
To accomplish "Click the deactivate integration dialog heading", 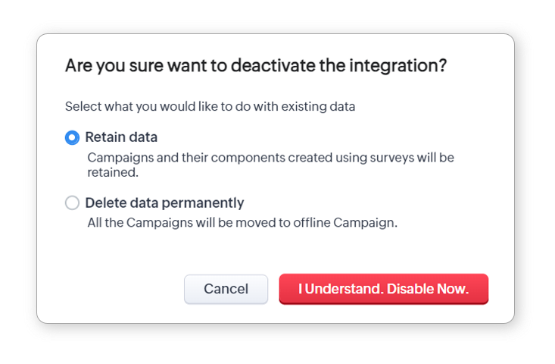I will [x=256, y=66].
